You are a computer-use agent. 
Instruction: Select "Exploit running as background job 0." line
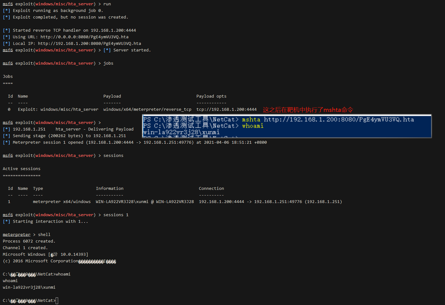click(58, 11)
